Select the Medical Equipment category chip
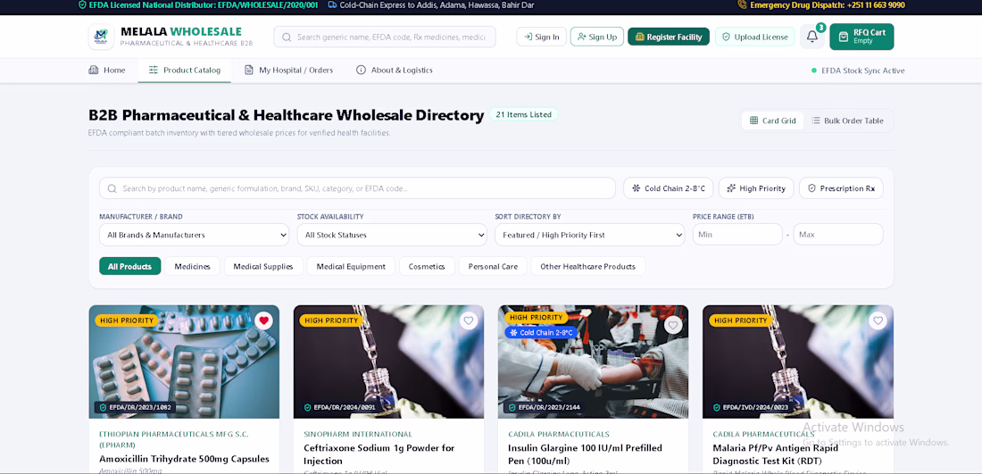The width and height of the screenshot is (982, 474). coord(351,266)
